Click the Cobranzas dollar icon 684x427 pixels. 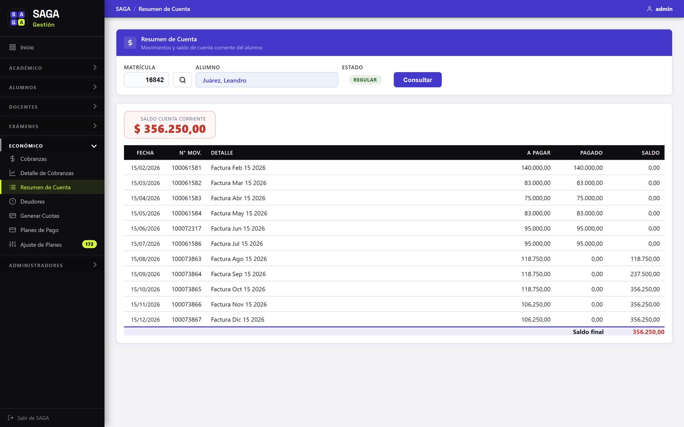pyautogui.click(x=12, y=159)
